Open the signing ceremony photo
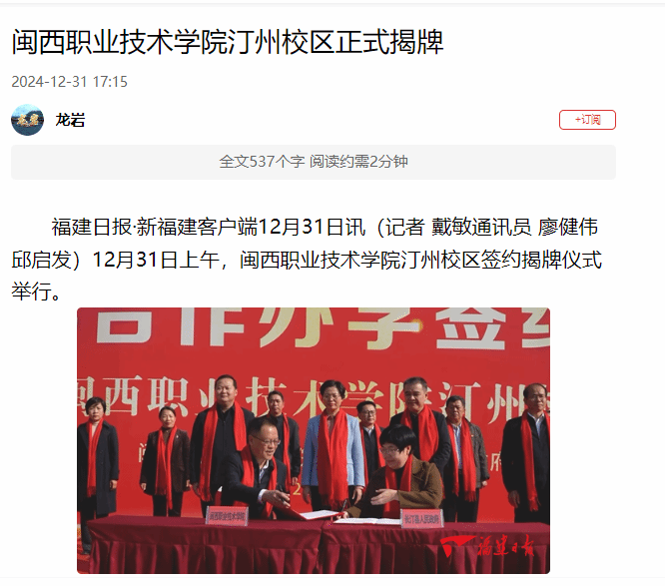 click(314, 440)
